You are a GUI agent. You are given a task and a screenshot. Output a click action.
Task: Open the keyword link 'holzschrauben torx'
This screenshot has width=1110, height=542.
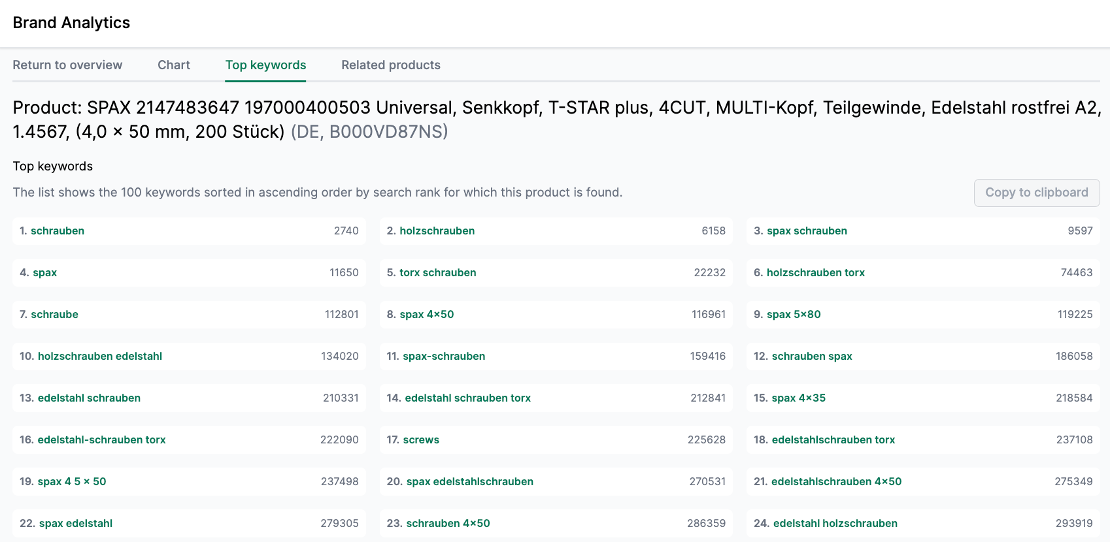pyautogui.click(x=816, y=272)
